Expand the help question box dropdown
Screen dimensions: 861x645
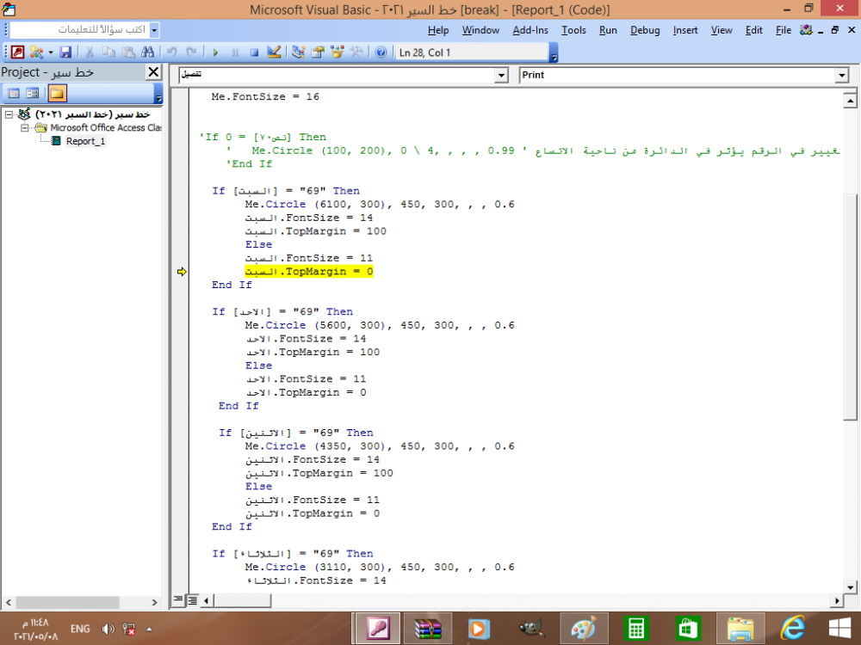tap(154, 29)
